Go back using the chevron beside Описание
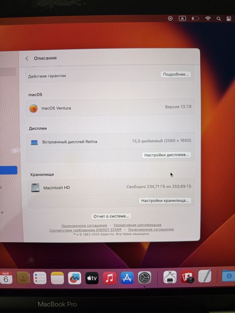 [x=27, y=59]
